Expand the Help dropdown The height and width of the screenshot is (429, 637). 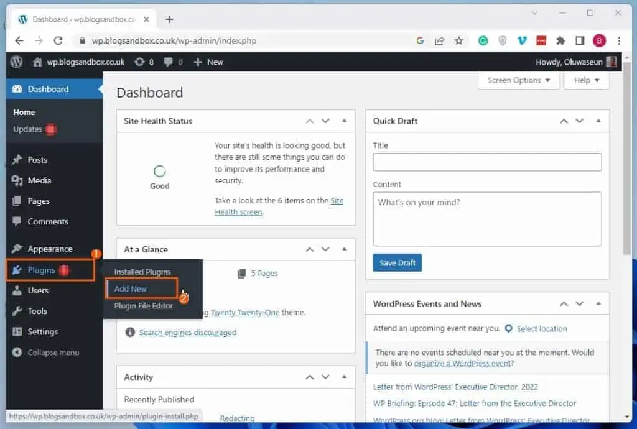[585, 80]
